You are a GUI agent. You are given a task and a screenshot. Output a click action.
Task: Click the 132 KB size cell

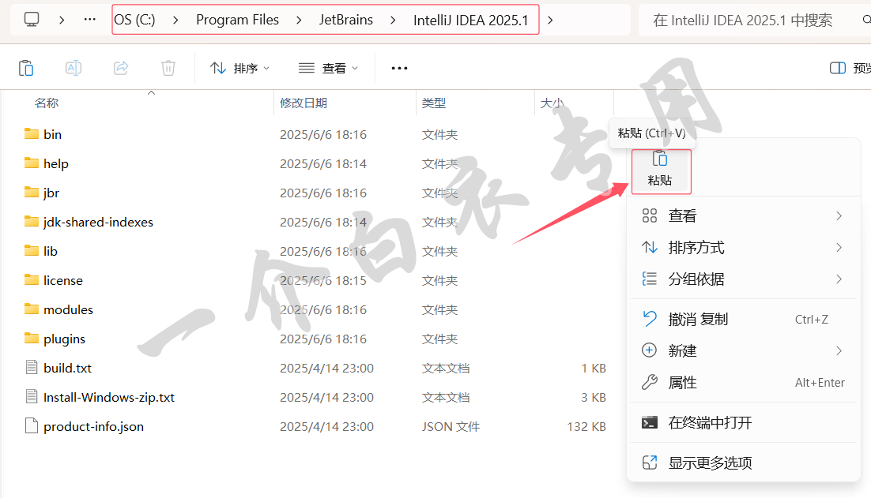point(586,426)
